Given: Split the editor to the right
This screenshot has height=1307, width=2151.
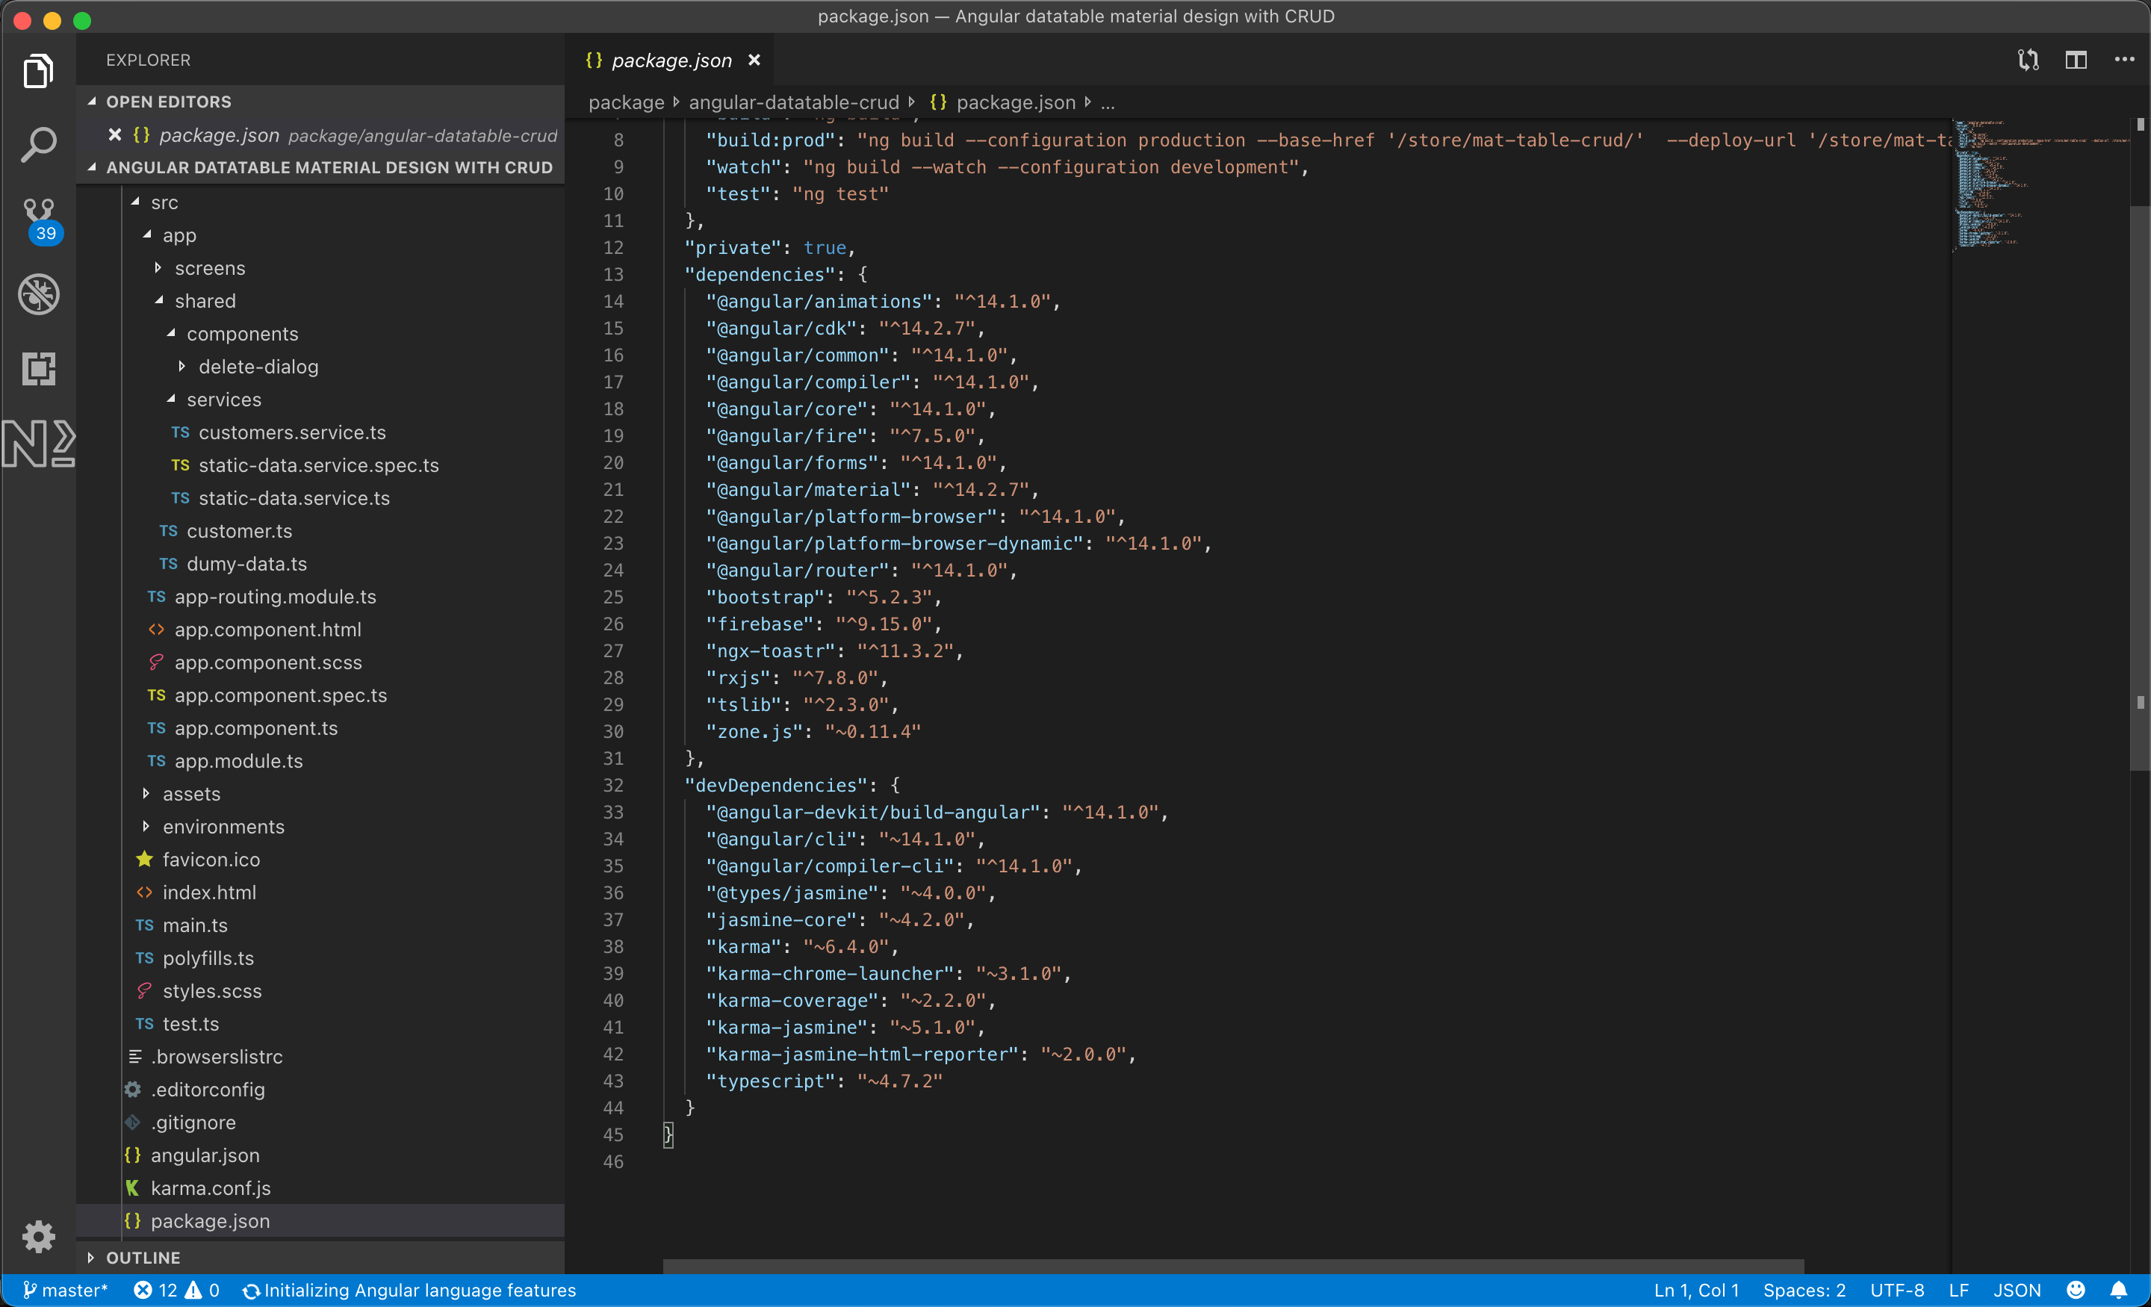Looking at the screenshot, I should tap(2076, 59).
